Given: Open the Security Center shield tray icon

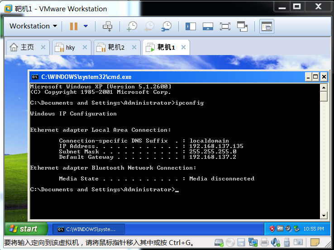Looking at the screenshot, I should [x=272, y=229].
